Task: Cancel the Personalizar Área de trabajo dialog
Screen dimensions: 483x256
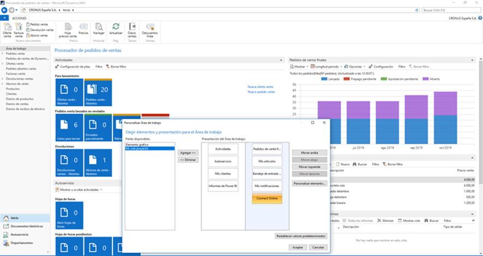Action: [x=318, y=247]
